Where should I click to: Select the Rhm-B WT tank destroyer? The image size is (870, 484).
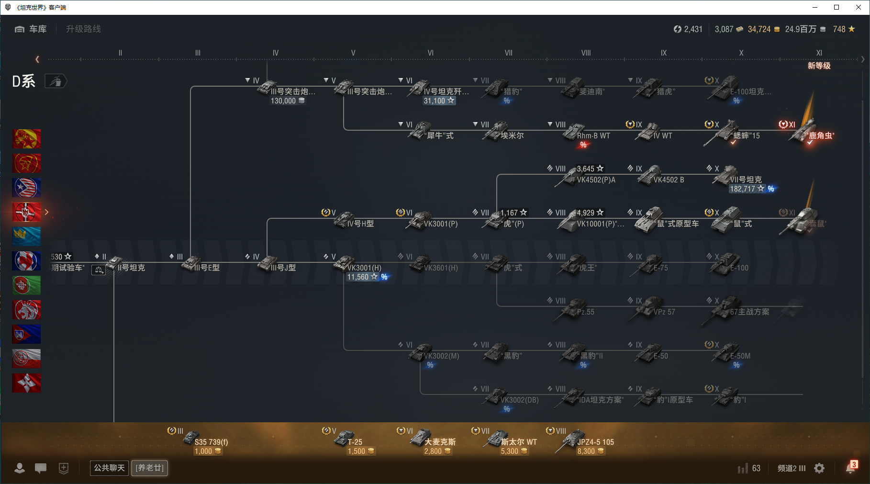coord(580,135)
